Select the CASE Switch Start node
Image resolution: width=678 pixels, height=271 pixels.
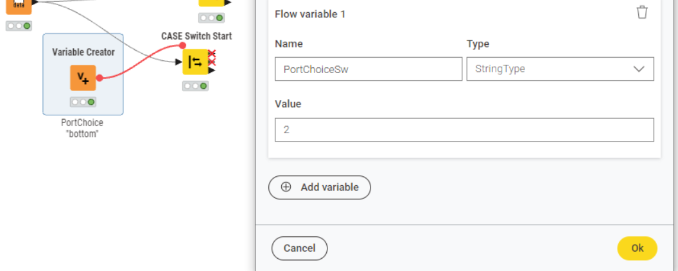(195, 62)
